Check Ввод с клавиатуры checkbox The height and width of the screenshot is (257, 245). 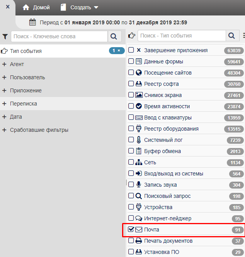(131, 117)
